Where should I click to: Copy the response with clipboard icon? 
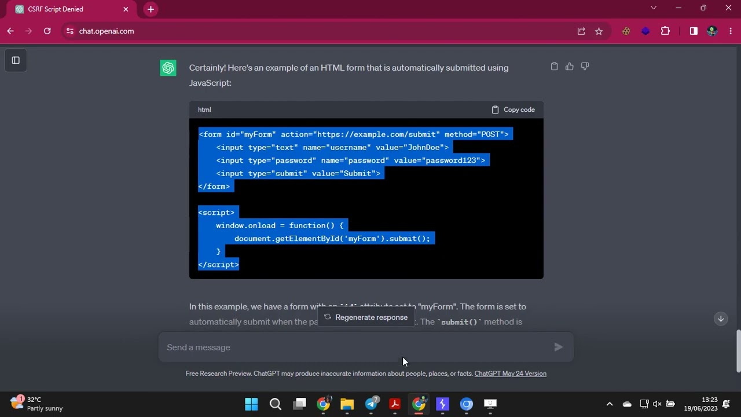[x=554, y=67]
